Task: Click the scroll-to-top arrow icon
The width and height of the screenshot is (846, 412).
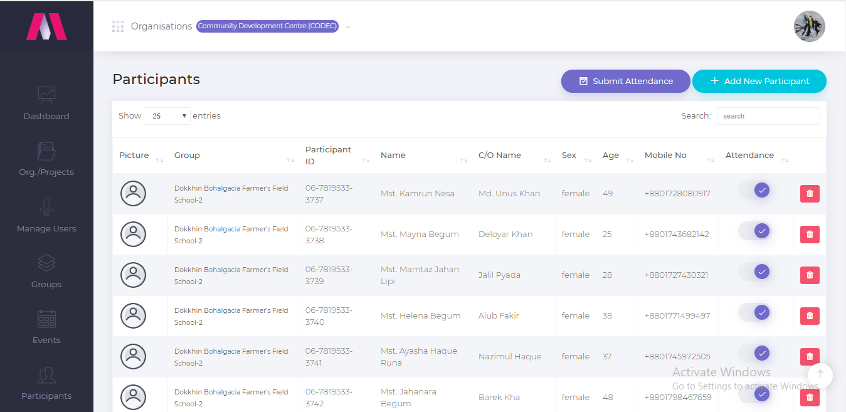Action: pos(820,375)
